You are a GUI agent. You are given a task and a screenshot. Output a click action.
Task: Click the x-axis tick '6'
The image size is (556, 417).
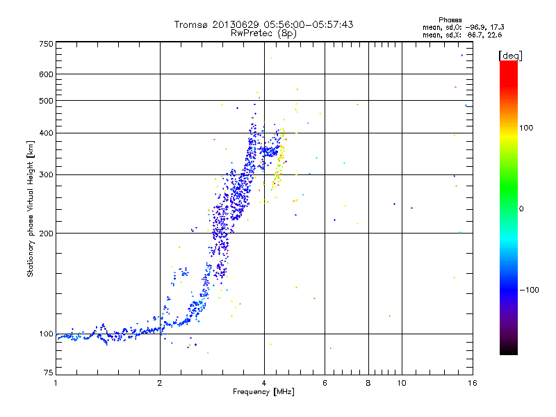pos(325,383)
